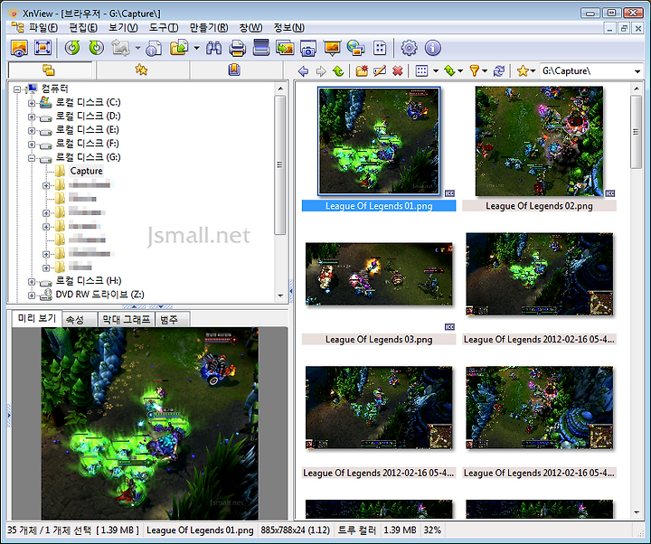Rotate image clockwise with green arrow

point(97,48)
